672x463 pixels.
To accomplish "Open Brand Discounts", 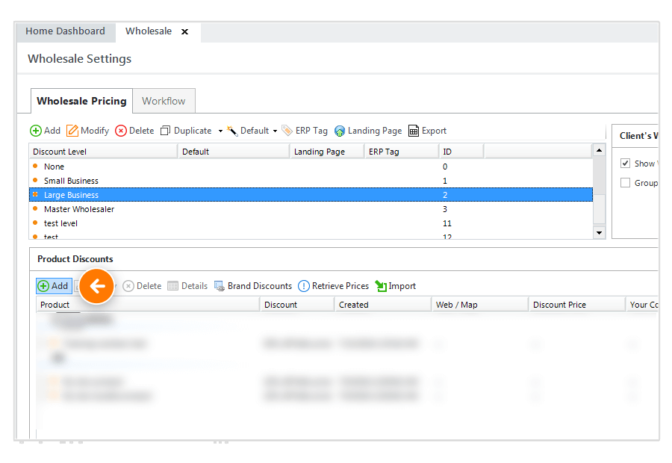I will [x=253, y=286].
